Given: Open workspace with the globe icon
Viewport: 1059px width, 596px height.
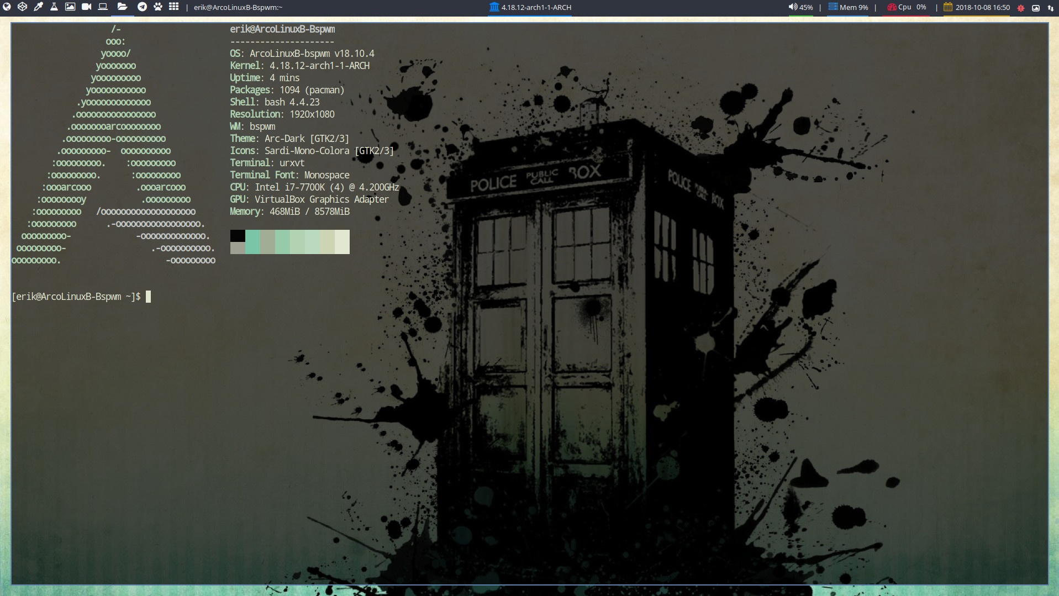Looking at the screenshot, I should tap(7, 7).
